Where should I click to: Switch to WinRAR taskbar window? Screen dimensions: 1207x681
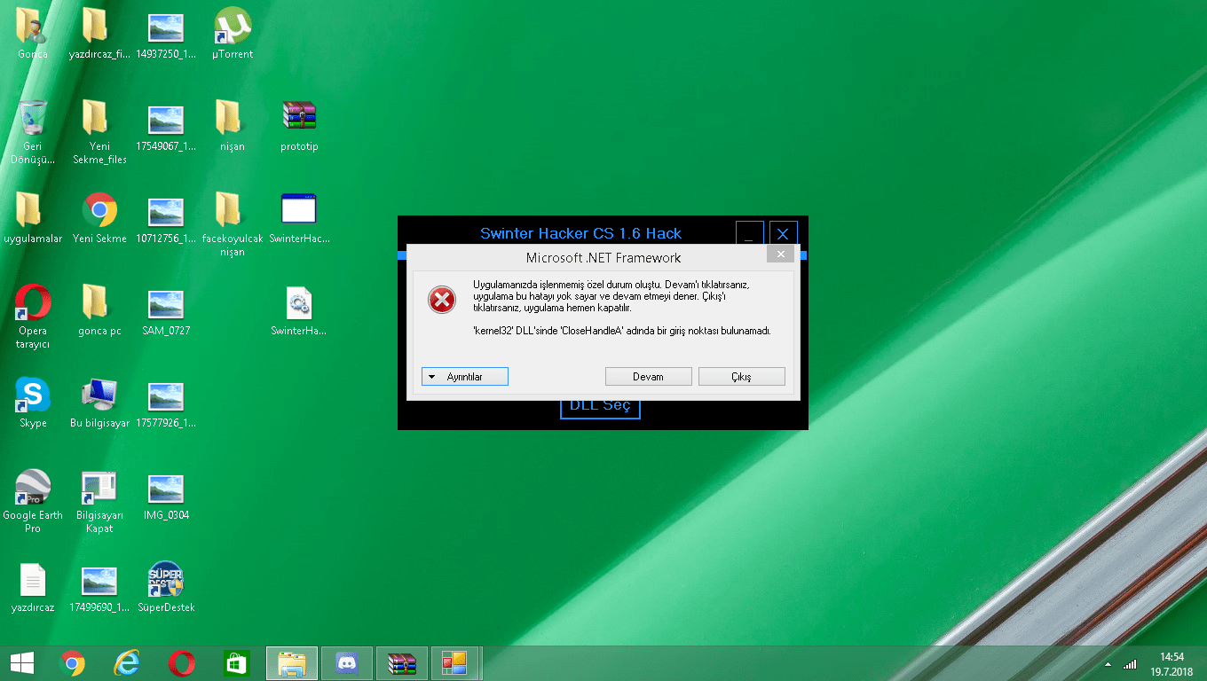click(401, 663)
